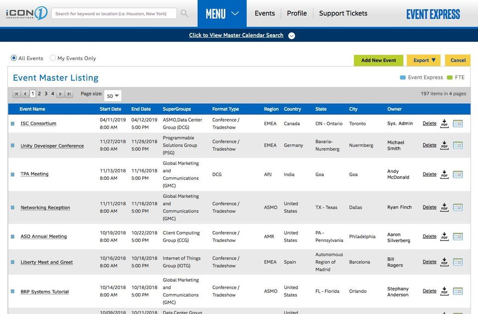Click first page pager icon
The width and height of the screenshot is (478, 314).
coord(16,94)
